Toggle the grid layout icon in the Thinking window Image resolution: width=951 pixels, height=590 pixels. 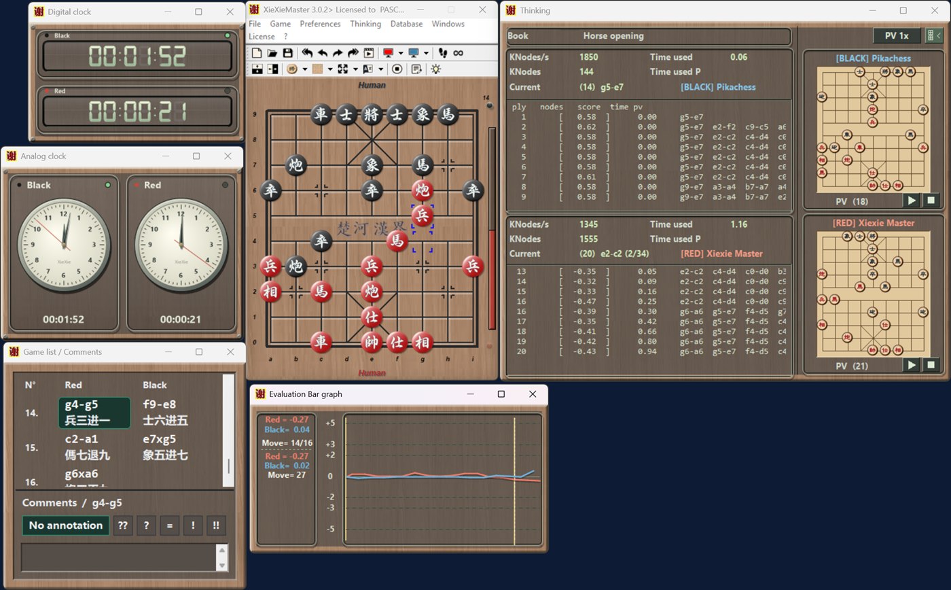pos(935,35)
